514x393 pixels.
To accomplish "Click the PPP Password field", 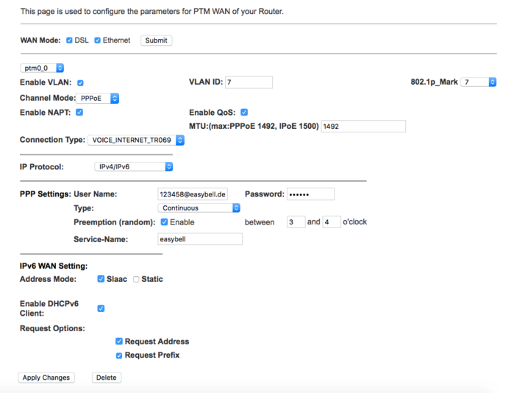I will (311, 194).
